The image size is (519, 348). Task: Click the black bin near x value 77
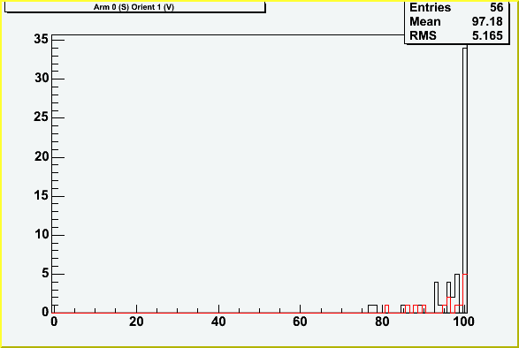(372, 309)
